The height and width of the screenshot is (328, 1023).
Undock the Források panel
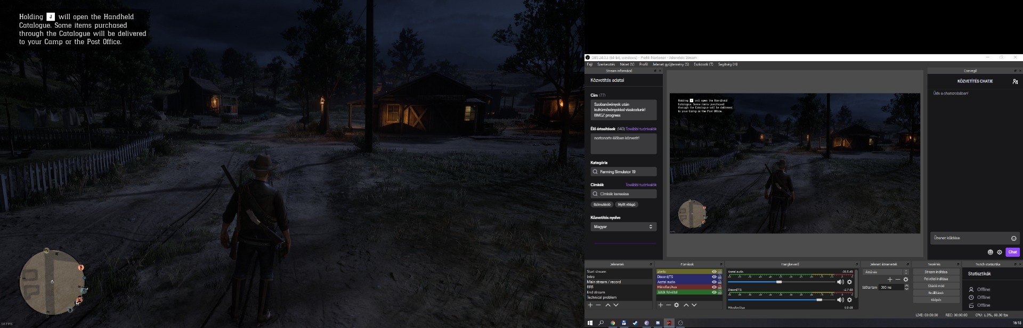click(721, 264)
